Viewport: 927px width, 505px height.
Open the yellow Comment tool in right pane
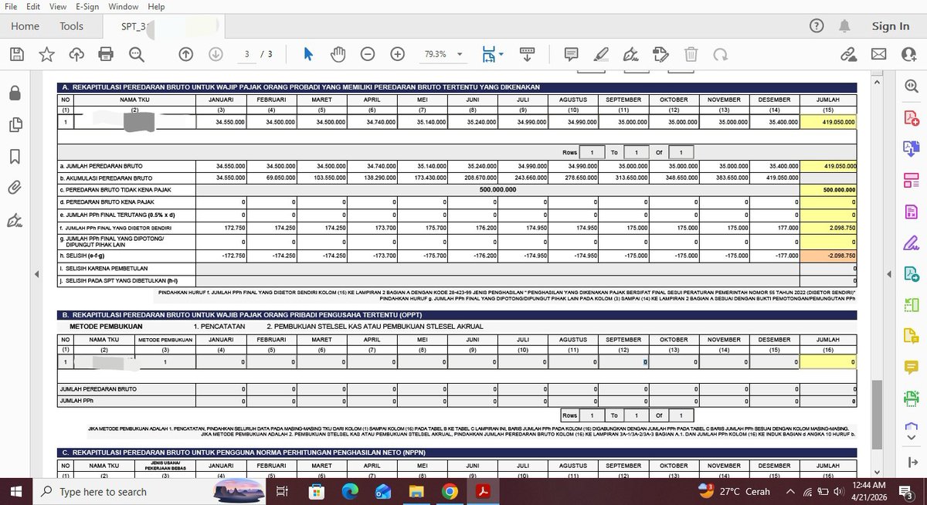(x=911, y=368)
